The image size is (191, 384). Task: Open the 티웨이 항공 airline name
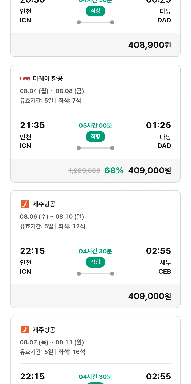click(48, 78)
